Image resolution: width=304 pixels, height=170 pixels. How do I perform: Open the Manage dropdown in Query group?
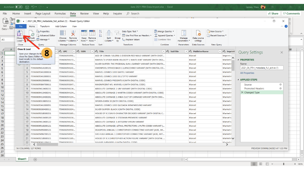tap(43, 39)
